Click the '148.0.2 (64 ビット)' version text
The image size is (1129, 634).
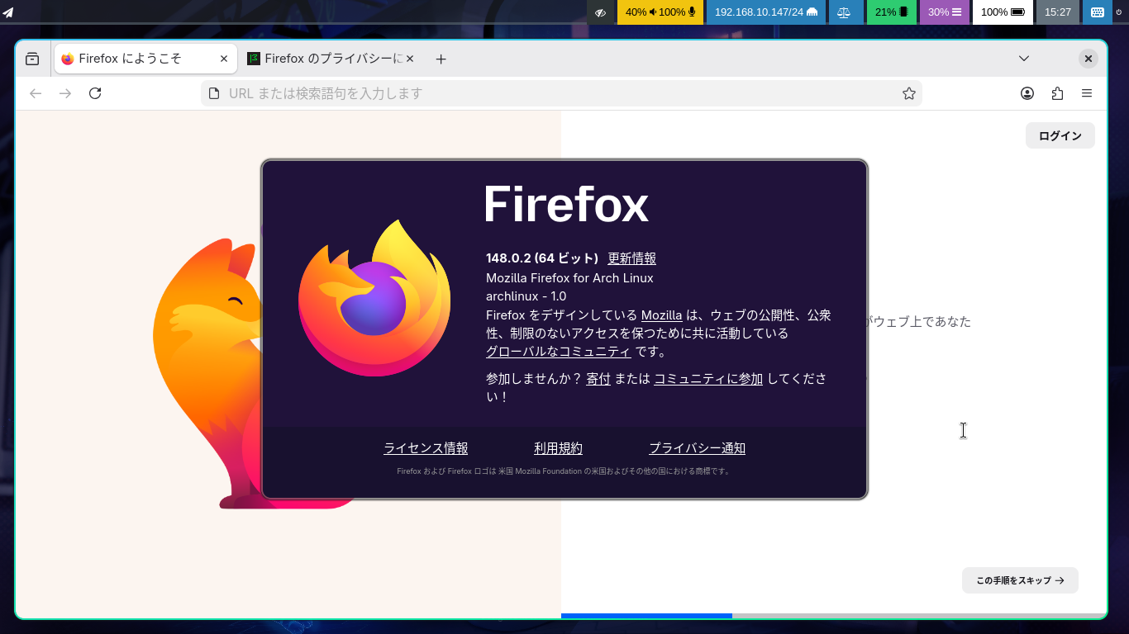point(542,258)
